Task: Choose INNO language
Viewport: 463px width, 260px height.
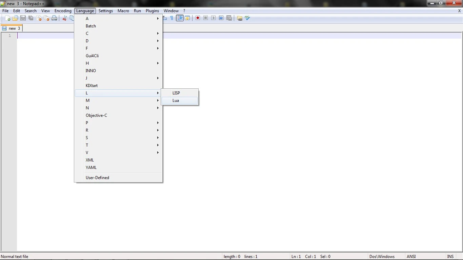Action: (x=119, y=71)
